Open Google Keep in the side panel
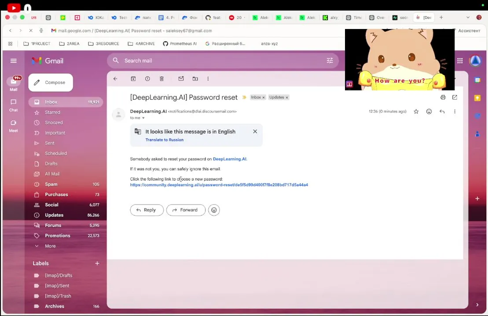This screenshot has width=488, height=316. [477, 98]
